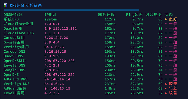Select the Comodo DNS server name

click(14, 52)
